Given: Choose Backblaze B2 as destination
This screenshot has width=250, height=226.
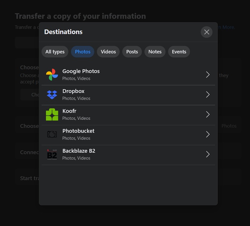Looking at the screenshot, I should click(x=128, y=155).
